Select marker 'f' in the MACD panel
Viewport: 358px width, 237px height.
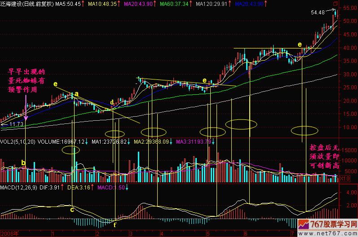pos(115,225)
